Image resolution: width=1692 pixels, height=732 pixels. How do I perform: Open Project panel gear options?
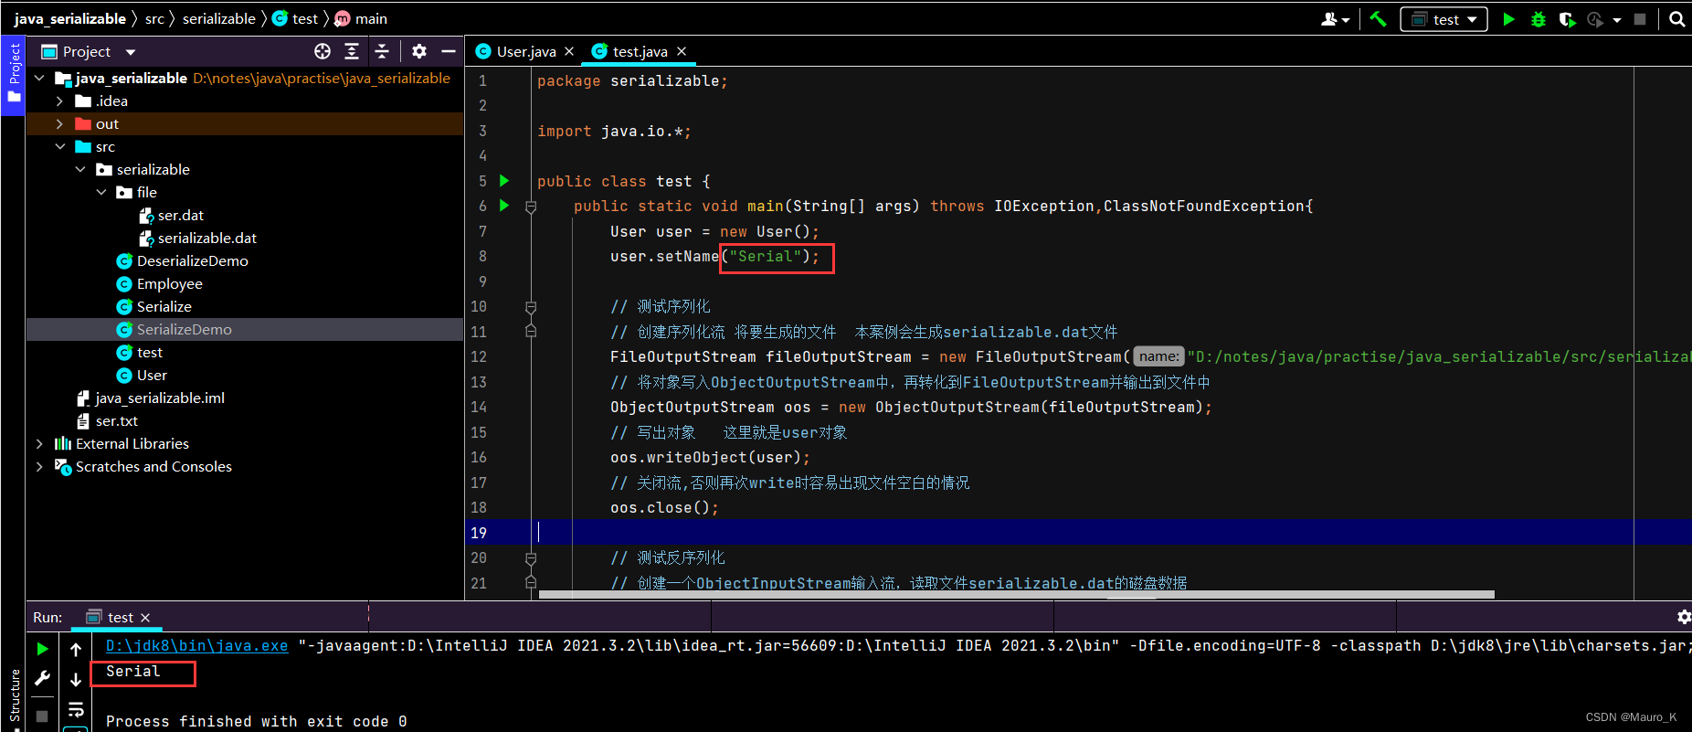pos(419,51)
